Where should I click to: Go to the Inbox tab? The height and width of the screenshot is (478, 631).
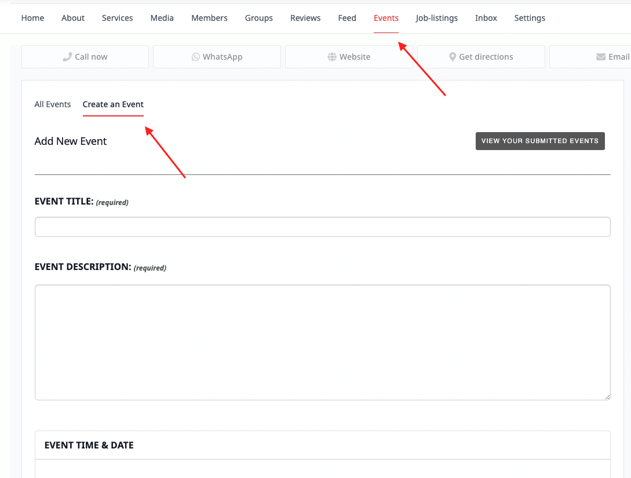(x=486, y=18)
